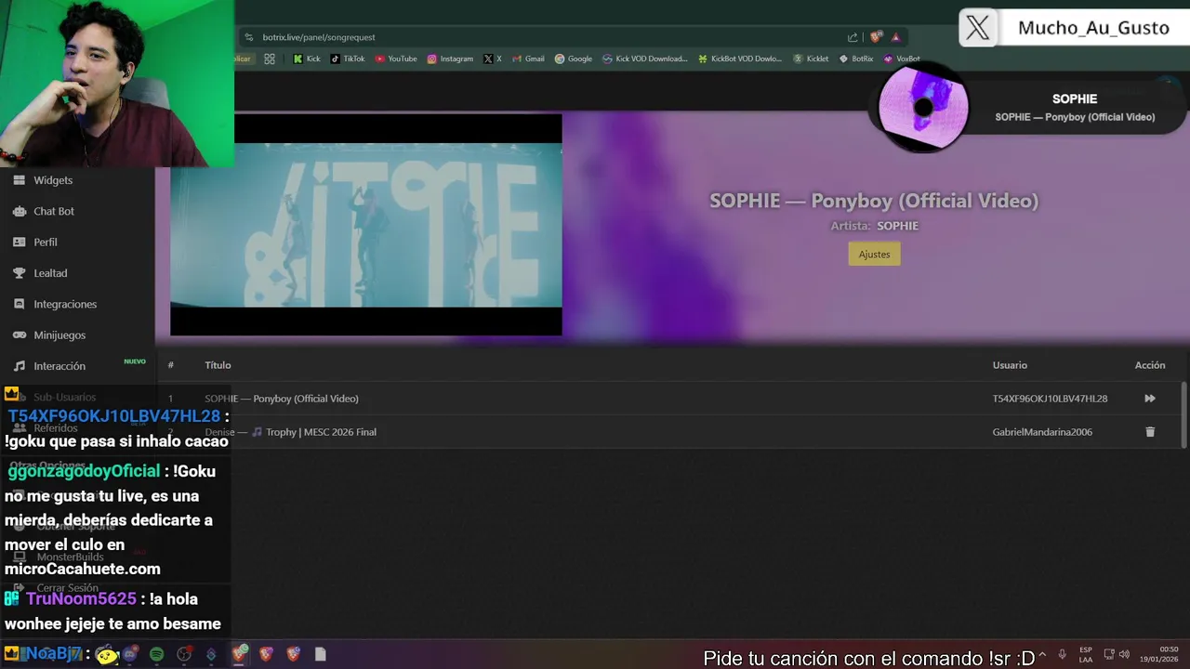This screenshot has width=1190, height=669.
Task: Open the Kick VOD Downloader bookmark
Action: tap(645, 59)
